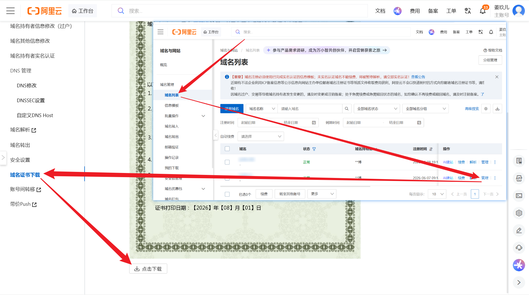Screen dimensions: 529x295
Task: In the embedded screenshot, click the 高级搜索 link
Action: click(x=472, y=109)
